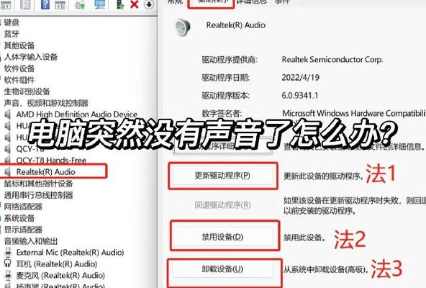The width and height of the screenshot is (426, 288).
Task: Click the 禁用设备(D) button
Action: [x=222, y=237]
